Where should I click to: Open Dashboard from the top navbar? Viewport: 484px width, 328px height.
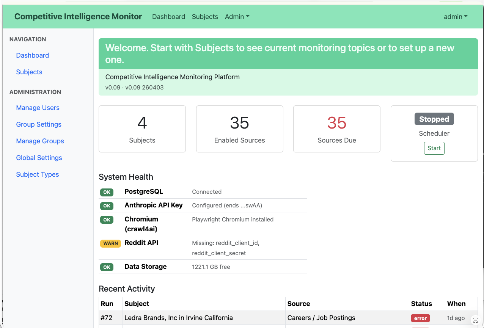[168, 17]
